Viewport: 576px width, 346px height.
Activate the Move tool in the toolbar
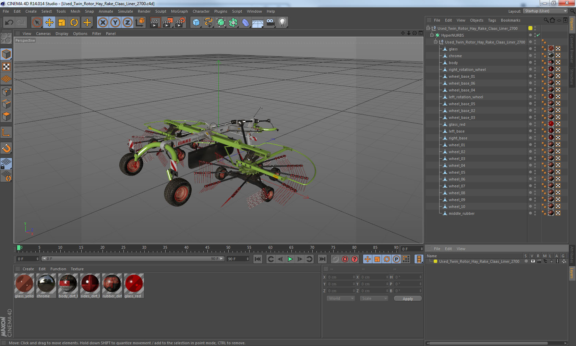coord(49,23)
